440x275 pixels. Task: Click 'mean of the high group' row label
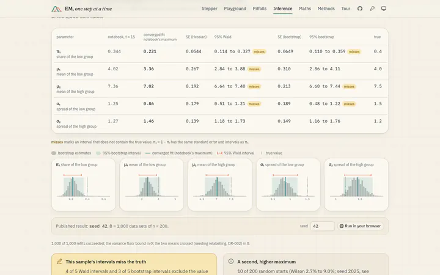click(75, 92)
